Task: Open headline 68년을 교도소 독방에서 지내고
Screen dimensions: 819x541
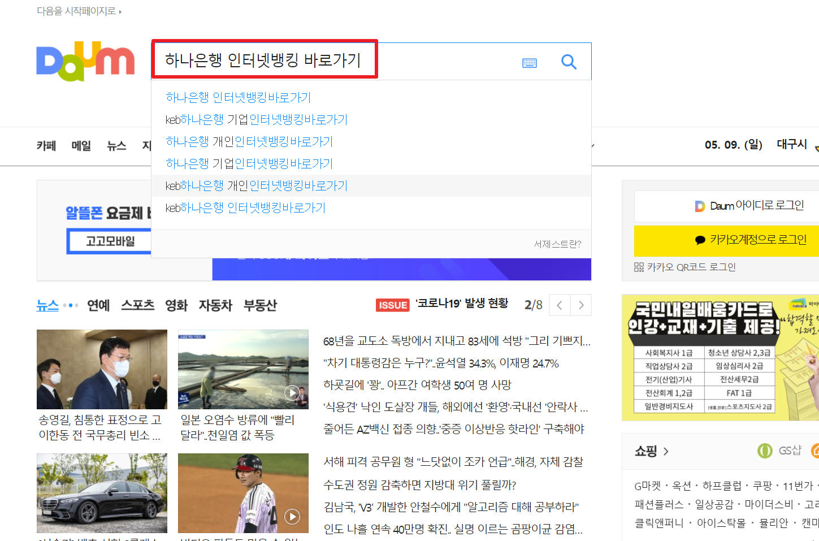Action: coord(457,341)
